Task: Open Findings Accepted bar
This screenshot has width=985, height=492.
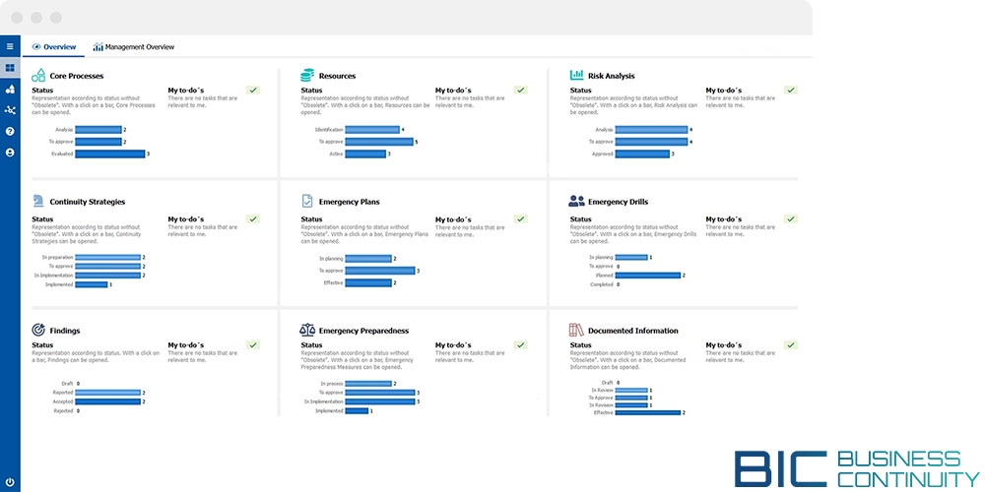Action: [107, 401]
